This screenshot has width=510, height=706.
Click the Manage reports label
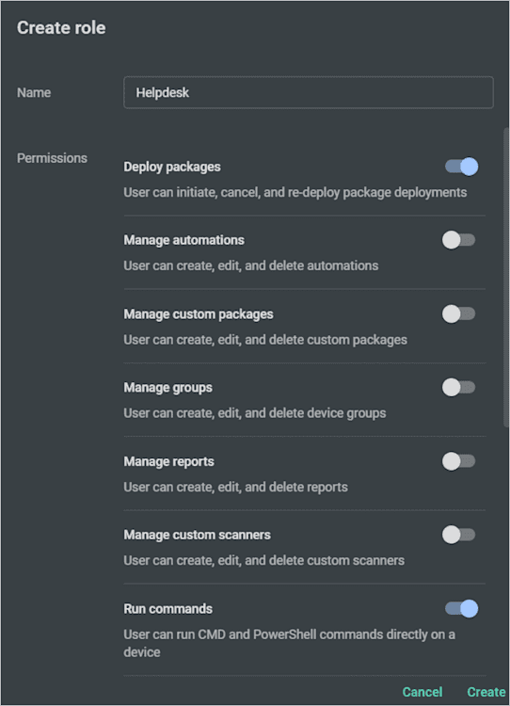tap(168, 461)
